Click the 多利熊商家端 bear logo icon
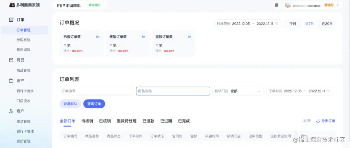Screen dimensions: 350x148 click(12, 5)
